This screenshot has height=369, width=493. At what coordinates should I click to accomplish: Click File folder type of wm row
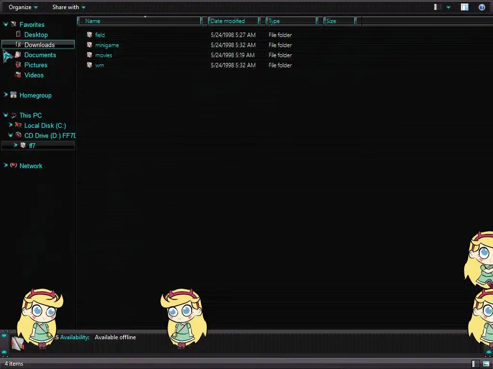point(280,65)
